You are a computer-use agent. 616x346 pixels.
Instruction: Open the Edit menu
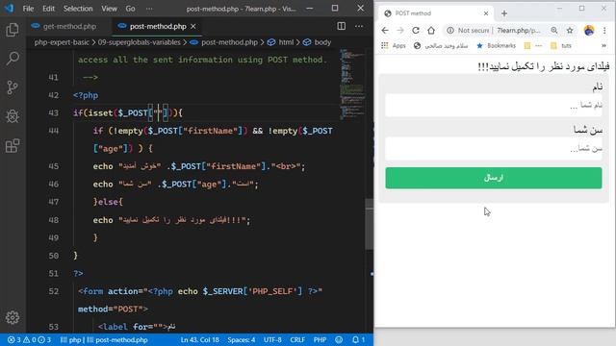[48, 9]
